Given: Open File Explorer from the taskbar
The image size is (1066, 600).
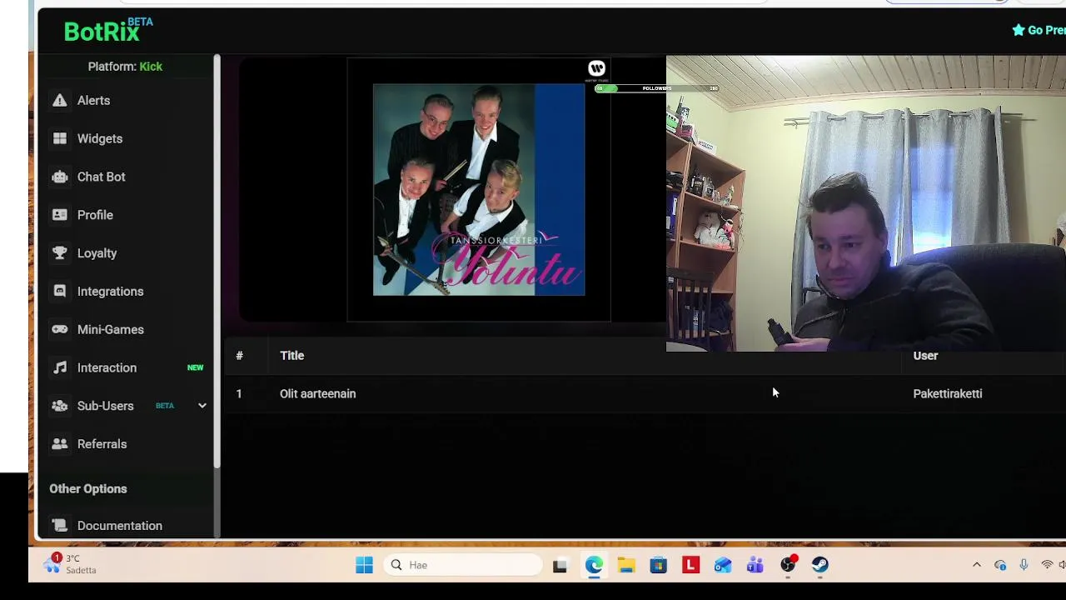Looking at the screenshot, I should (x=626, y=565).
